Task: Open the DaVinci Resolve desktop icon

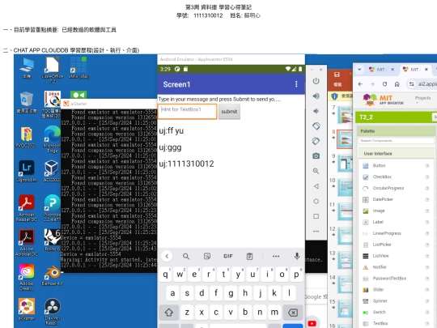Action: pyautogui.click(x=52, y=311)
